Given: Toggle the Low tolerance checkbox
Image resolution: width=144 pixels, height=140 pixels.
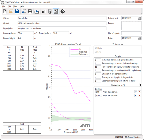Looking at the screenshot, I should tap(96, 52).
